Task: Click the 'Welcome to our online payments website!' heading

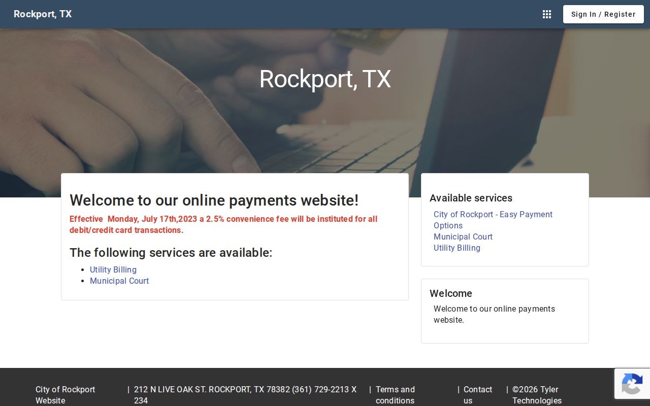Action: 214,200
